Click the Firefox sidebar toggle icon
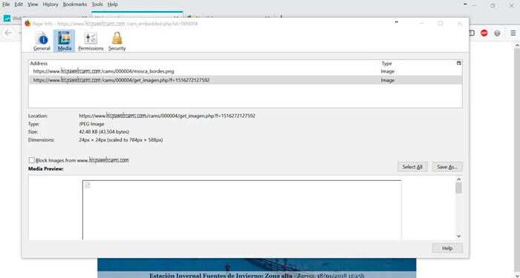This screenshot has width=520, height=278. coord(472,33)
